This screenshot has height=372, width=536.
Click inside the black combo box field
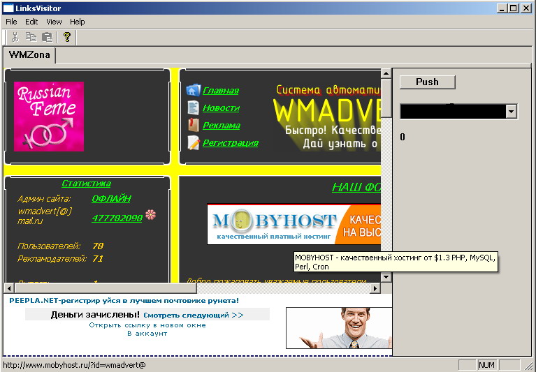(x=453, y=112)
